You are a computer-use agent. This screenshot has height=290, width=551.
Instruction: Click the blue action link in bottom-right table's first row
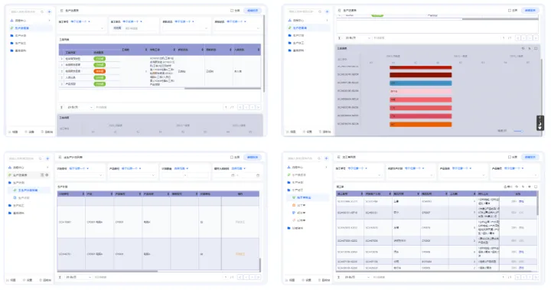click(x=521, y=201)
